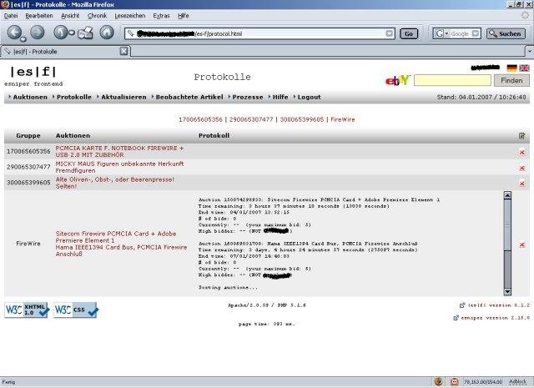Open the |es|f| version 0.1.2 link
Image resolution: width=534 pixels, height=388 pixels.
[499, 305]
